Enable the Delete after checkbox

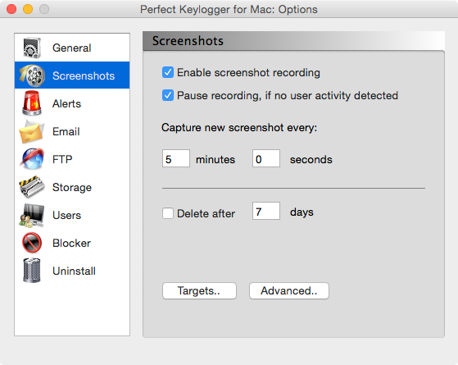pyautogui.click(x=168, y=213)
